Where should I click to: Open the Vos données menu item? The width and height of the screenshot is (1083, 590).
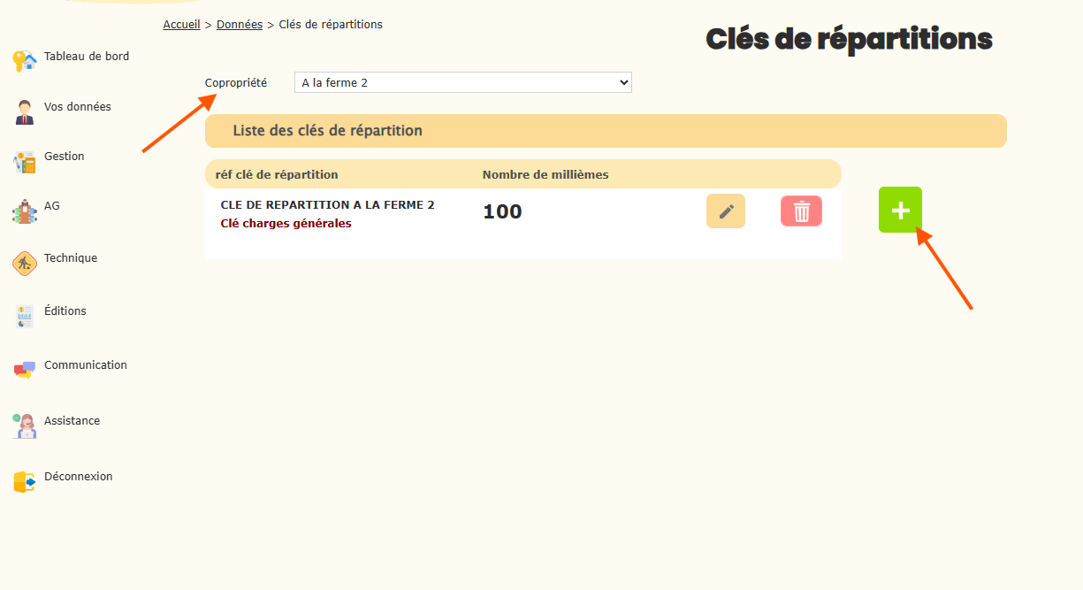click(x=78, y=107)
